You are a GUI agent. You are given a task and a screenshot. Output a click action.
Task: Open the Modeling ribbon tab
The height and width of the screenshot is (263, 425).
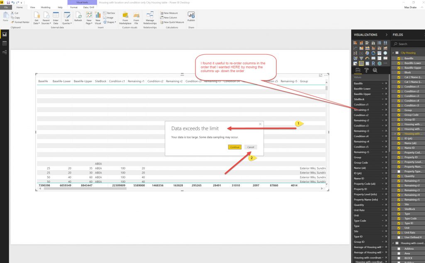[x=46, y=7]
